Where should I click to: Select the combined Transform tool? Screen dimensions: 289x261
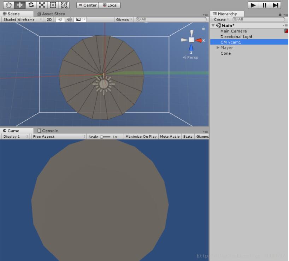coord(64,5)
